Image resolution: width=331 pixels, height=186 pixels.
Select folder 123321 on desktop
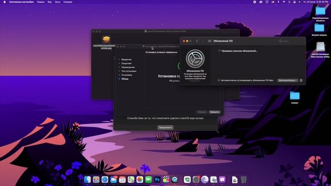tap(295, 96)
